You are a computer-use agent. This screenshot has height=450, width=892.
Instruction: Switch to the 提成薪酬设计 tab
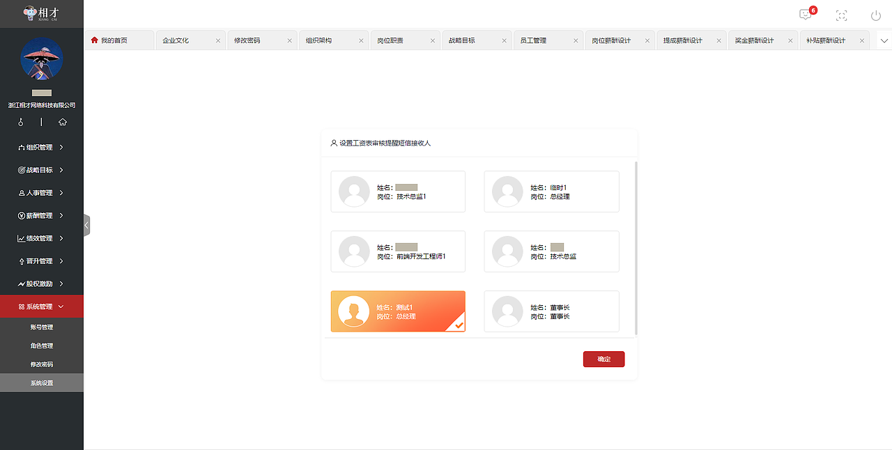point(691,40)
